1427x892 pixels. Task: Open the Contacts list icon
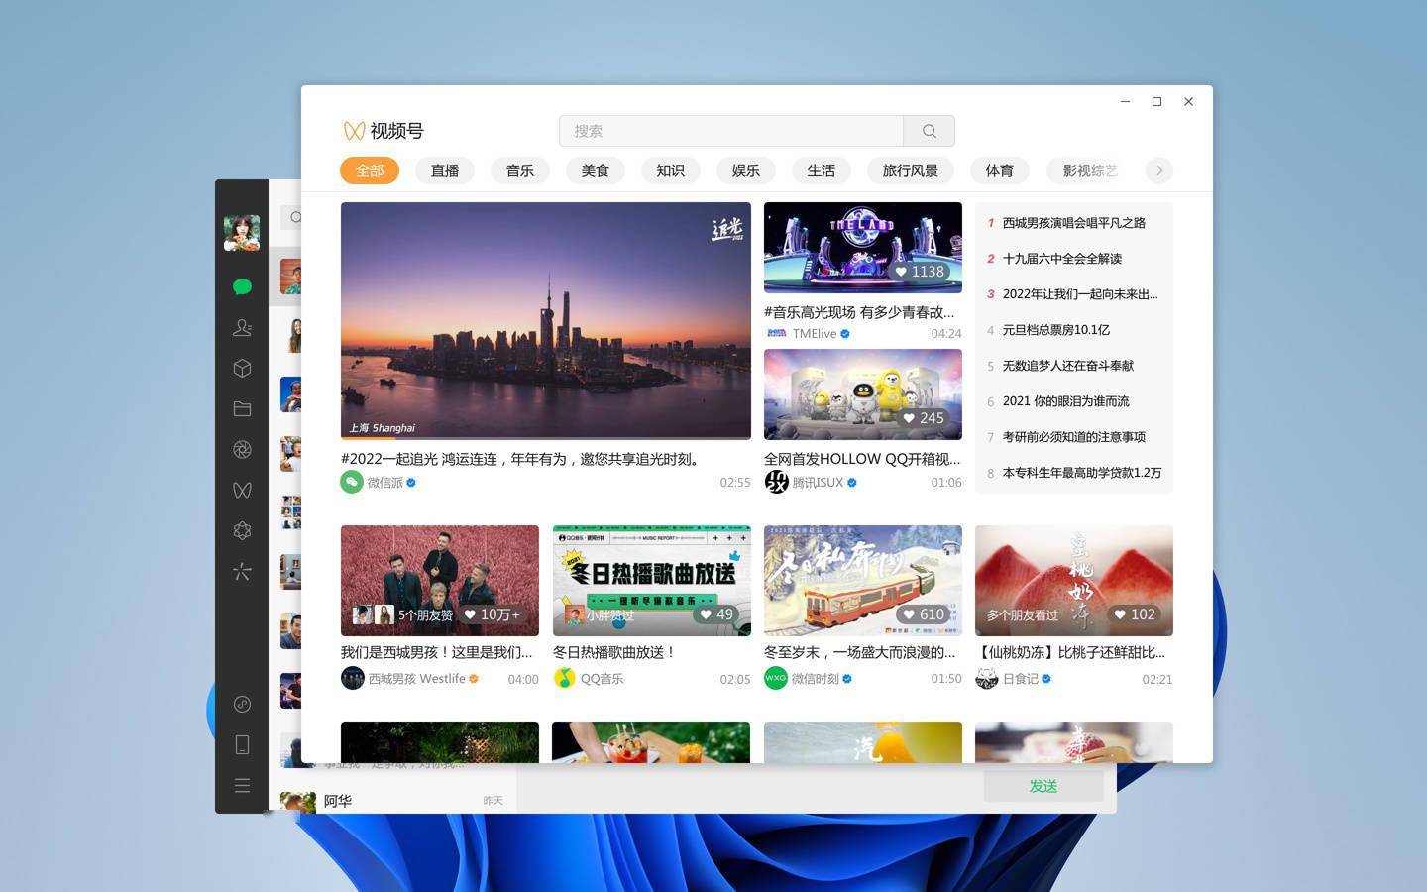[x=242, y=327]
